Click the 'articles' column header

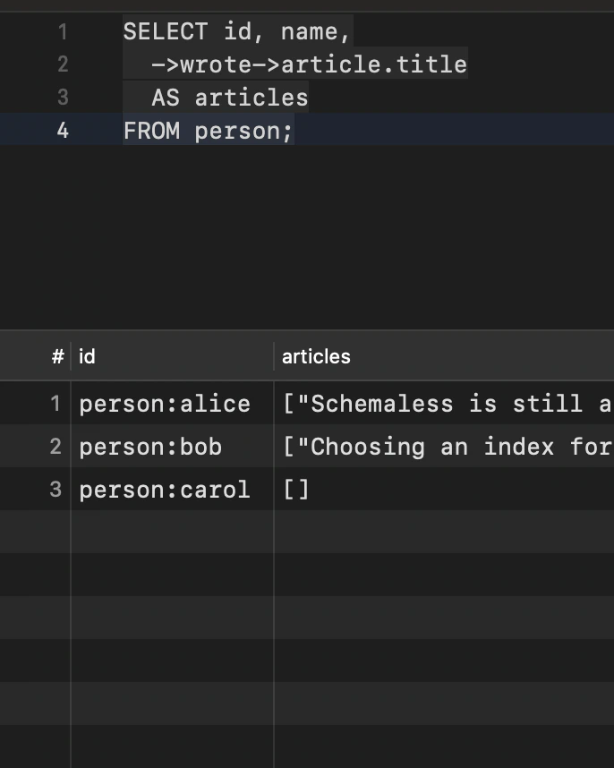tap(444, 356)
